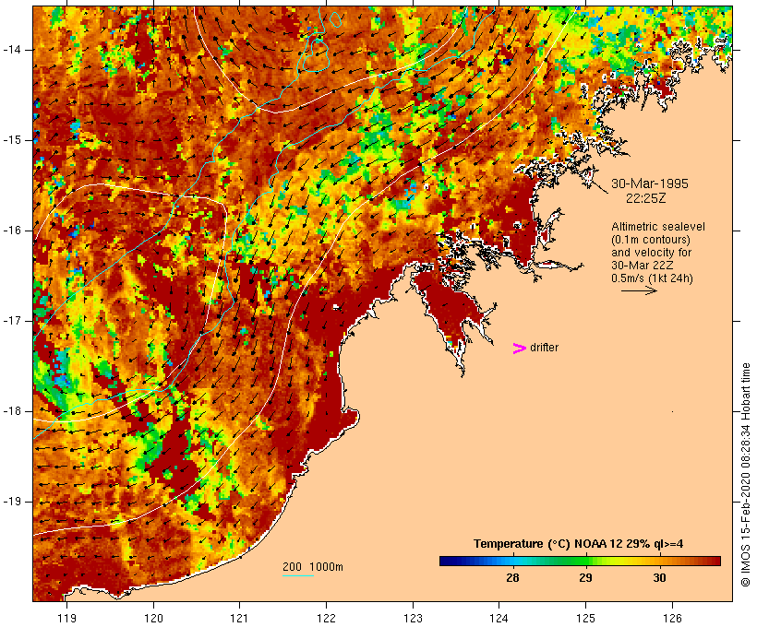Image resolution: width=757 pixels, height=627 pixels.
Task: Click the 'Altimetric sealevel' legend text
Action: click(x=658, y=227)
